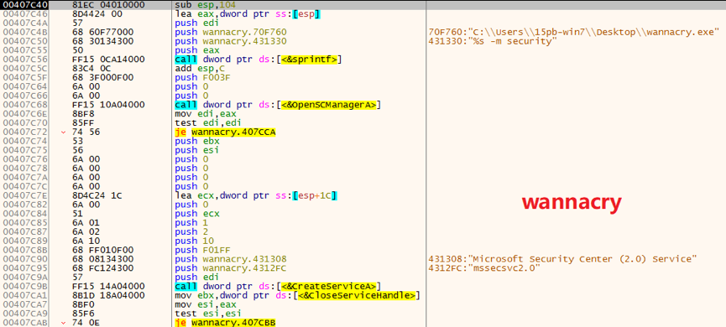The image size is (726, 327).
Task: Click the call to CreateServiceA
Action: tap(278, 286)
